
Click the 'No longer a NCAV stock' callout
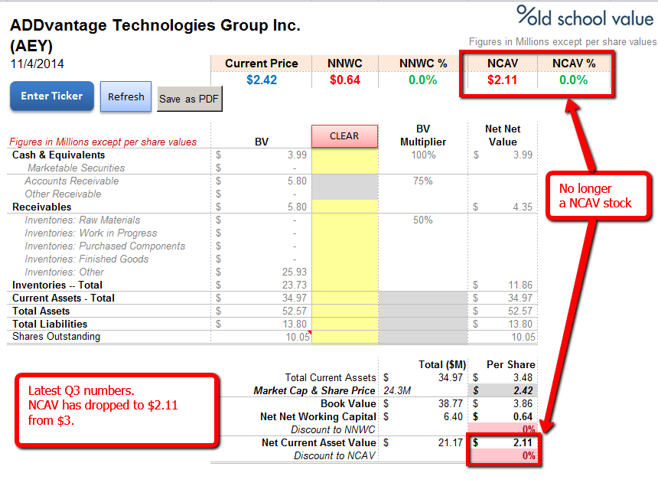(x=598, y=196)
